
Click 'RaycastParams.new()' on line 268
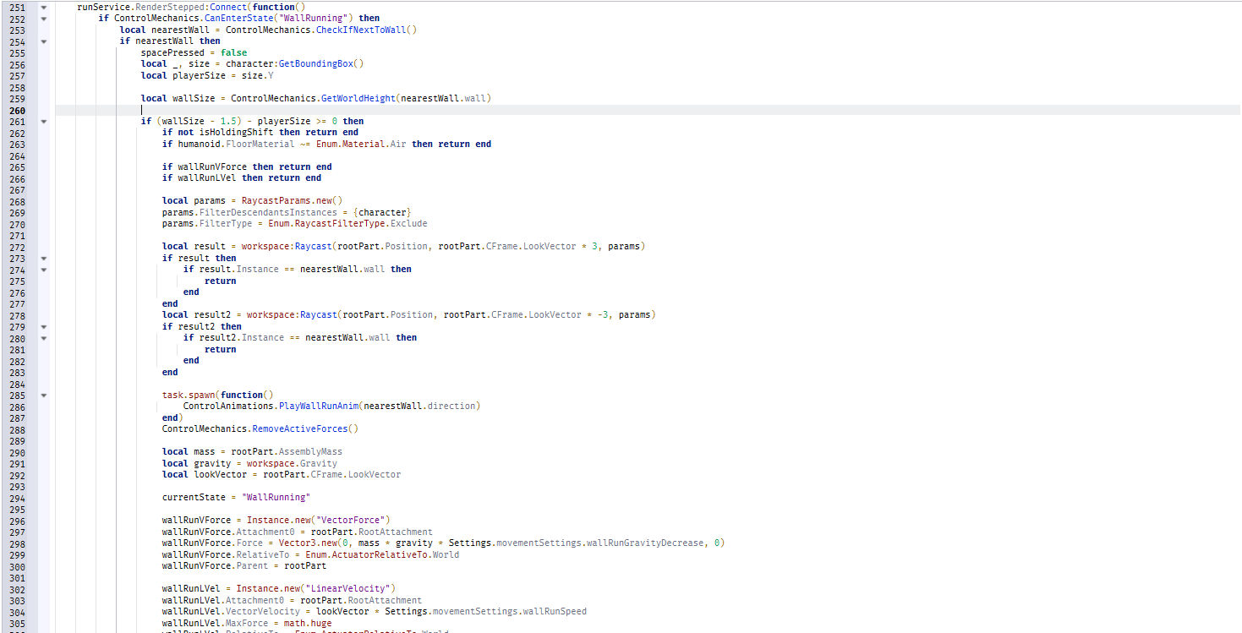(292, 201)
